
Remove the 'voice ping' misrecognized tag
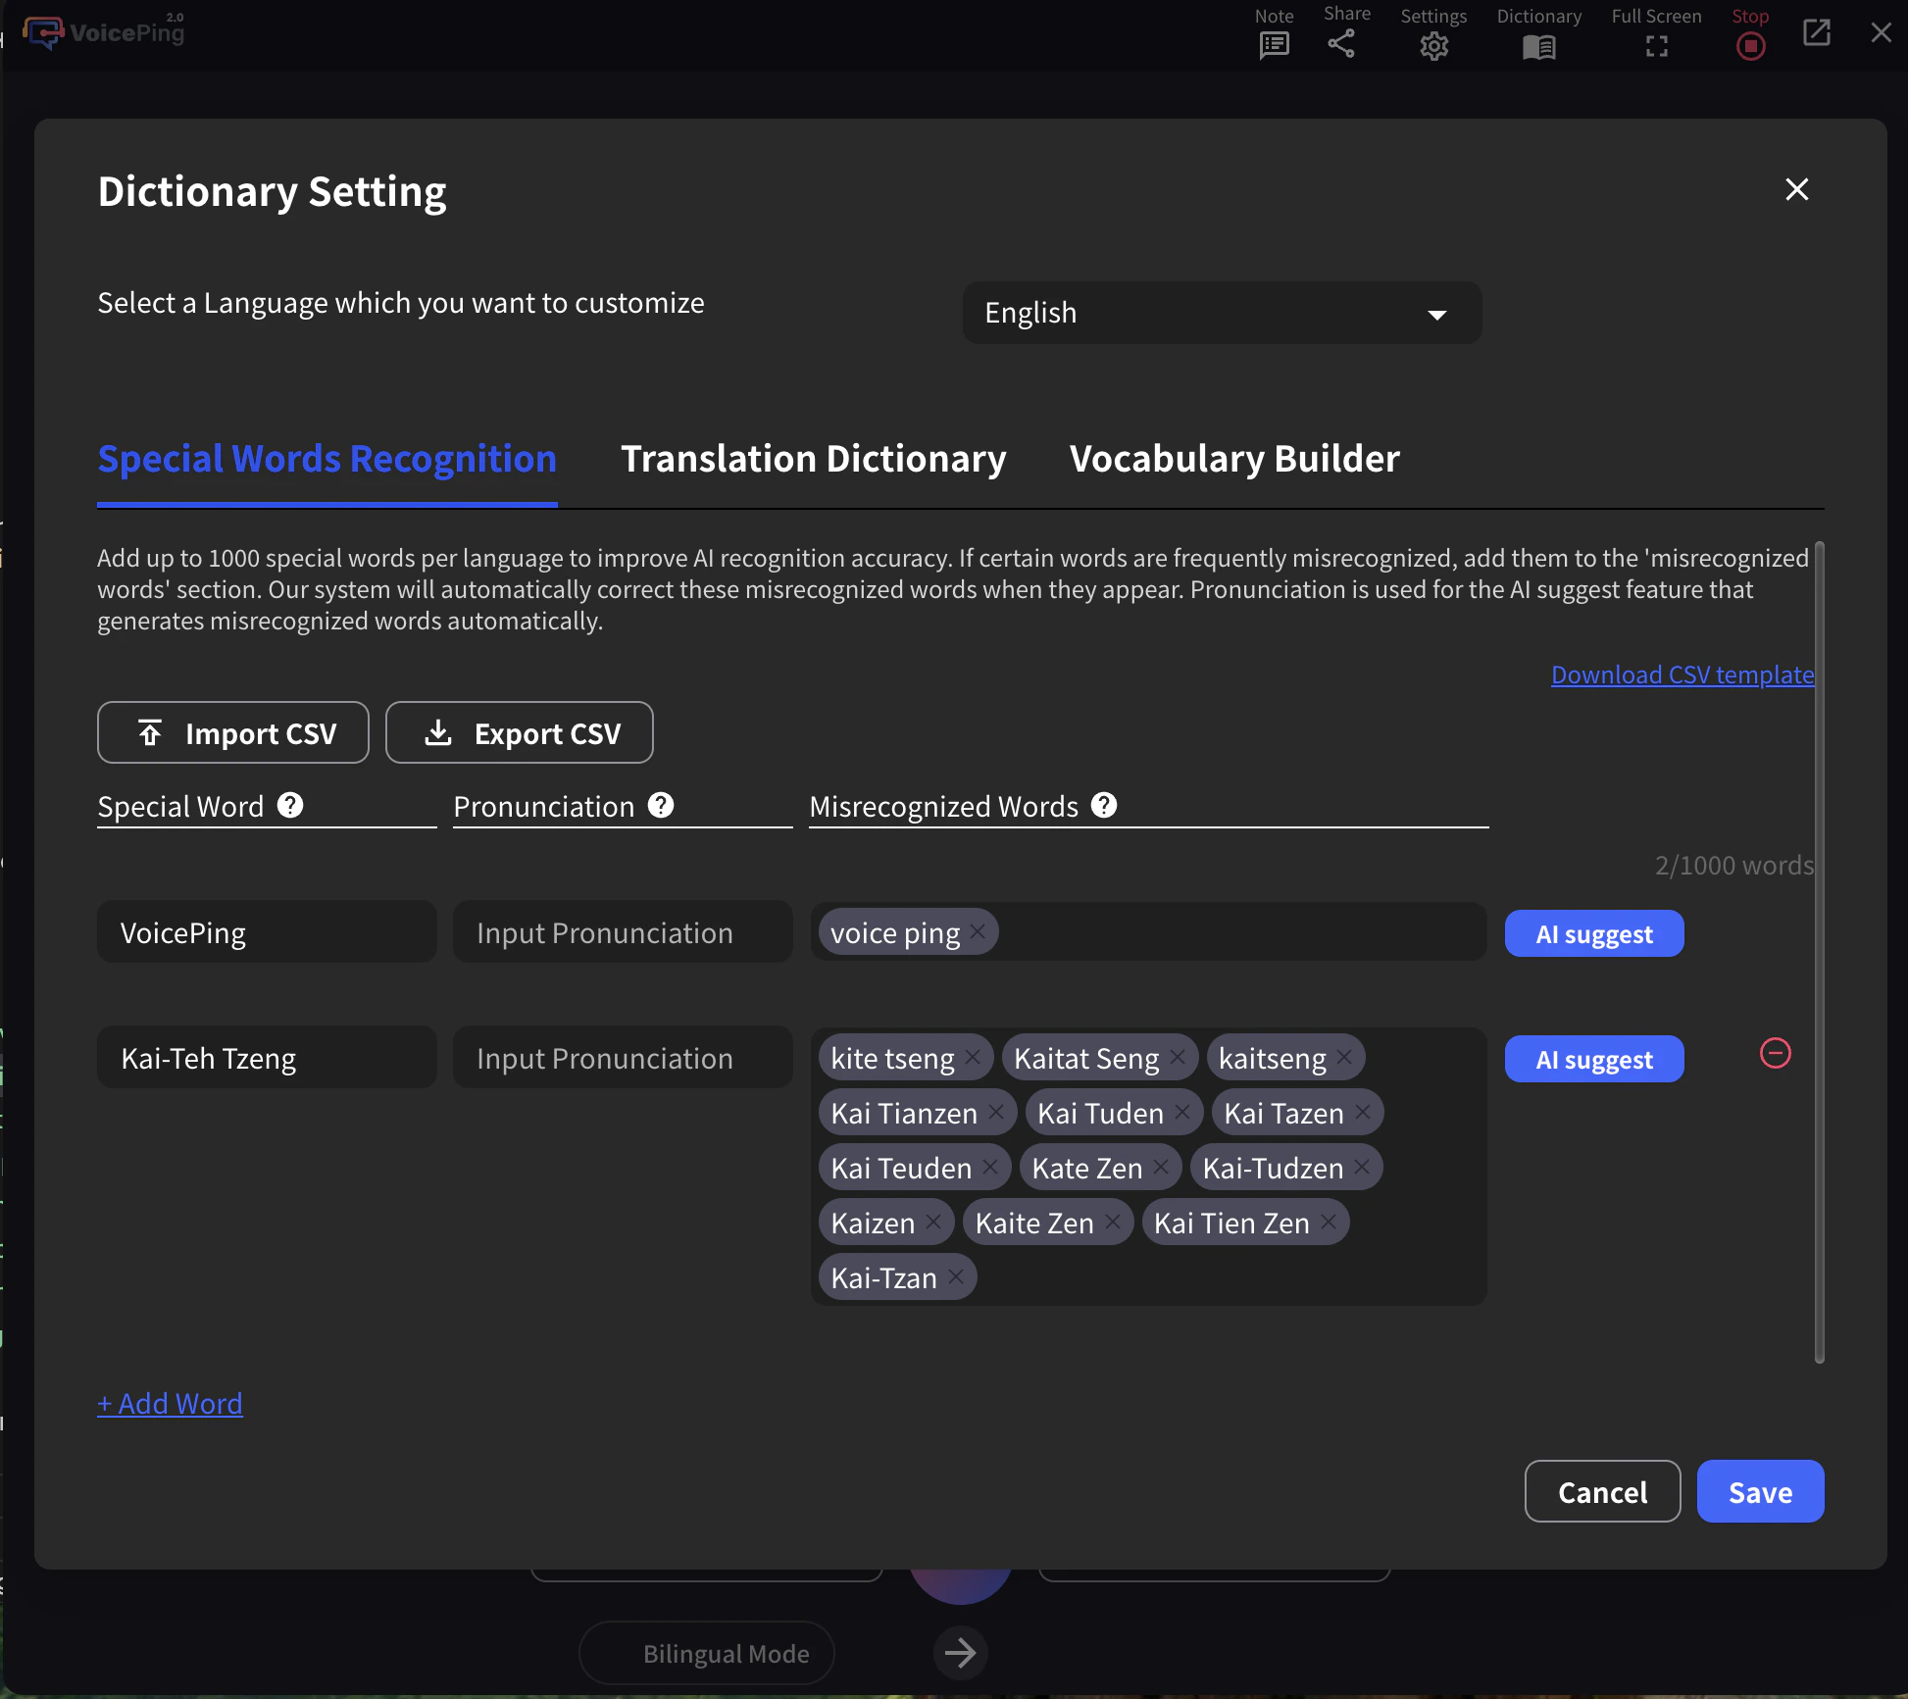coord(978,931)
